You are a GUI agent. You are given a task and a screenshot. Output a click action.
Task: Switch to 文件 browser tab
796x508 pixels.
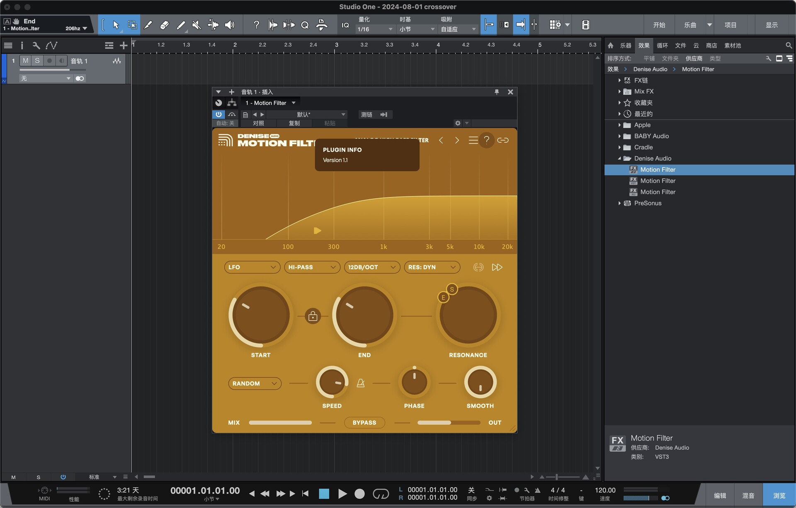point(680,46)
